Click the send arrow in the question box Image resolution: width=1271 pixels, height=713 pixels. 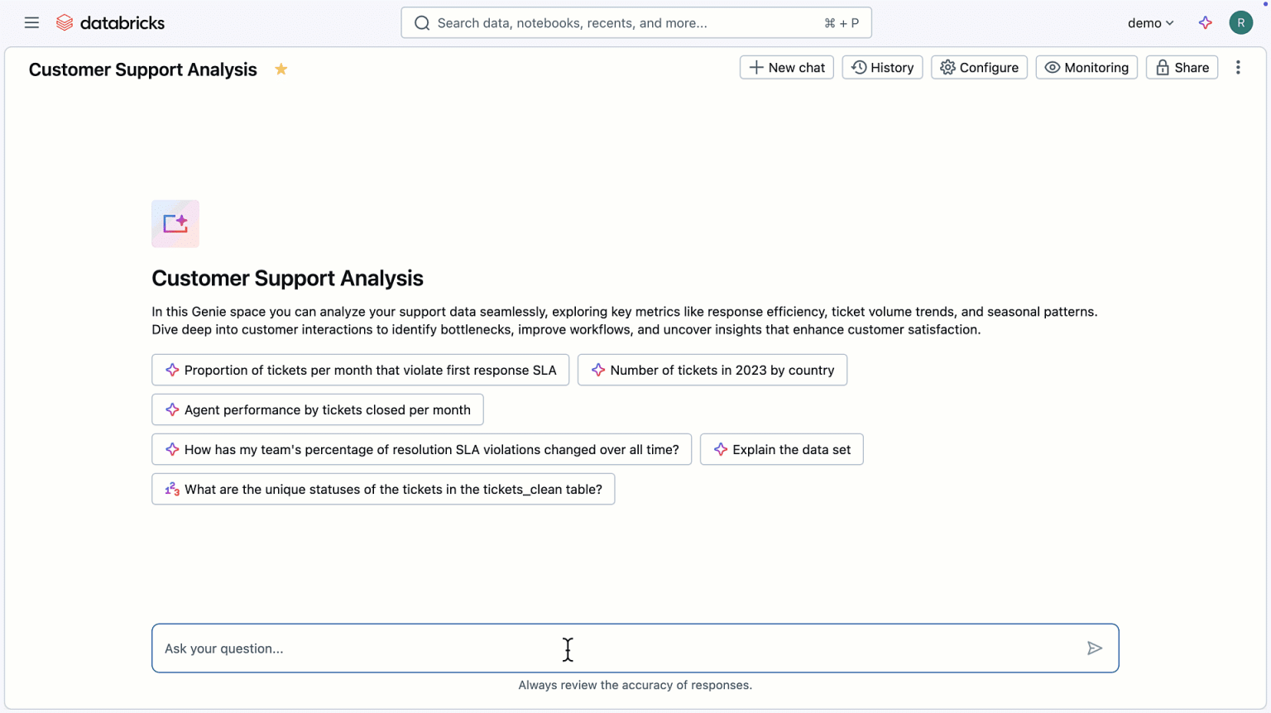pyautogui.click(x=1095, y=648)
